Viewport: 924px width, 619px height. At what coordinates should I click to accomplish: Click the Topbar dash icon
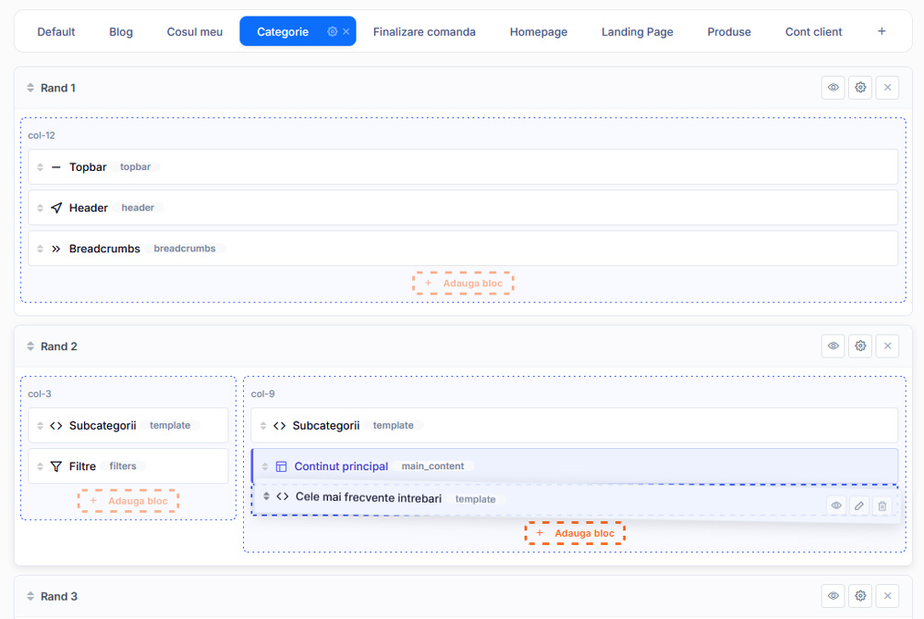[x=56, y=167]
